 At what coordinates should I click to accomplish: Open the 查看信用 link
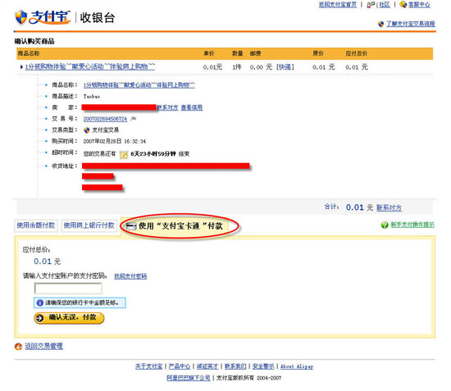click(x=192, y=107)
